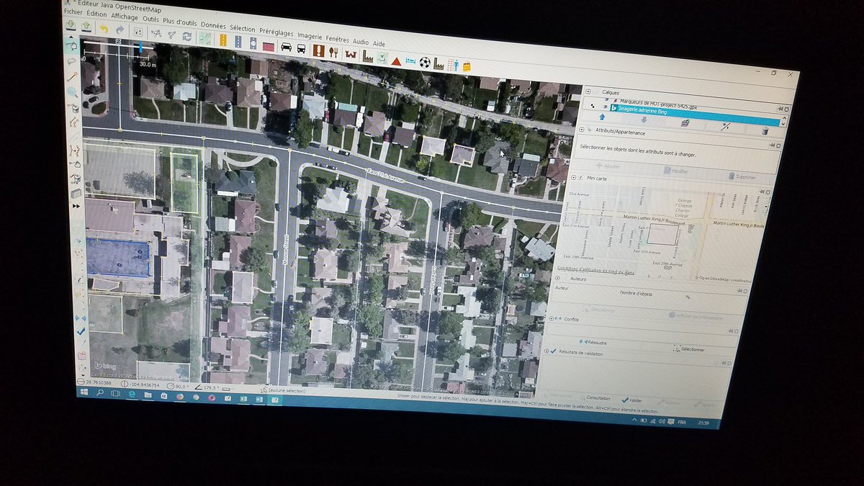Select the red brick wall preset icon
This screenshot has width=864, height=486.
point(268,46)
